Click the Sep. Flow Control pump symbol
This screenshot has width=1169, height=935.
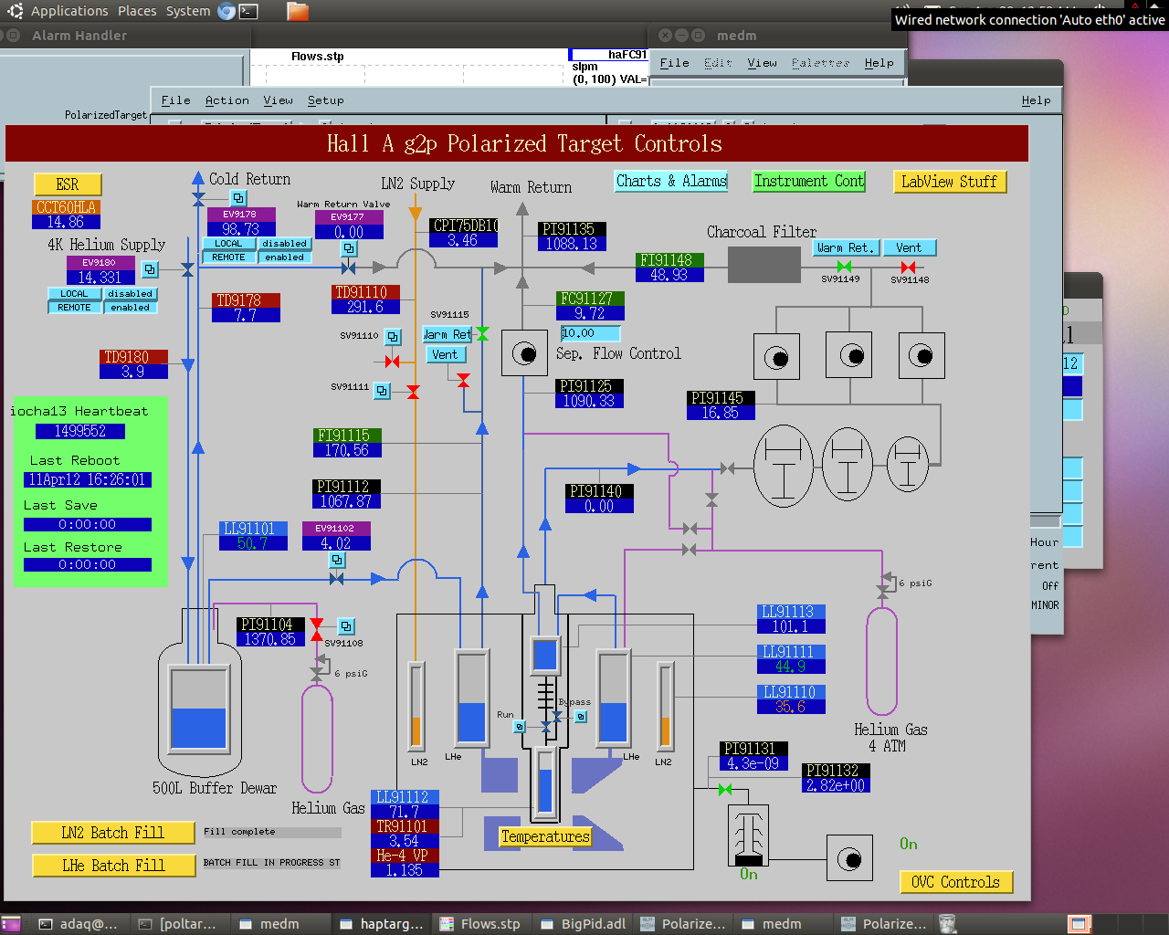tap(524, 353)
